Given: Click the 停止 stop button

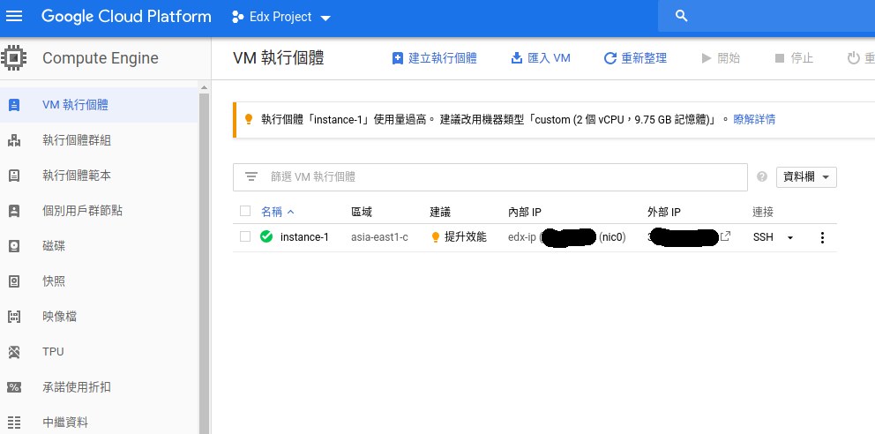Looking at the screenshot, I should pyautogui.click(x=794, y=58).
